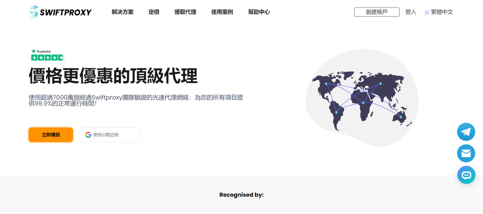Click 使用谷歌註冊 to sign up with Google
The image size is (483, 214).
109,135
